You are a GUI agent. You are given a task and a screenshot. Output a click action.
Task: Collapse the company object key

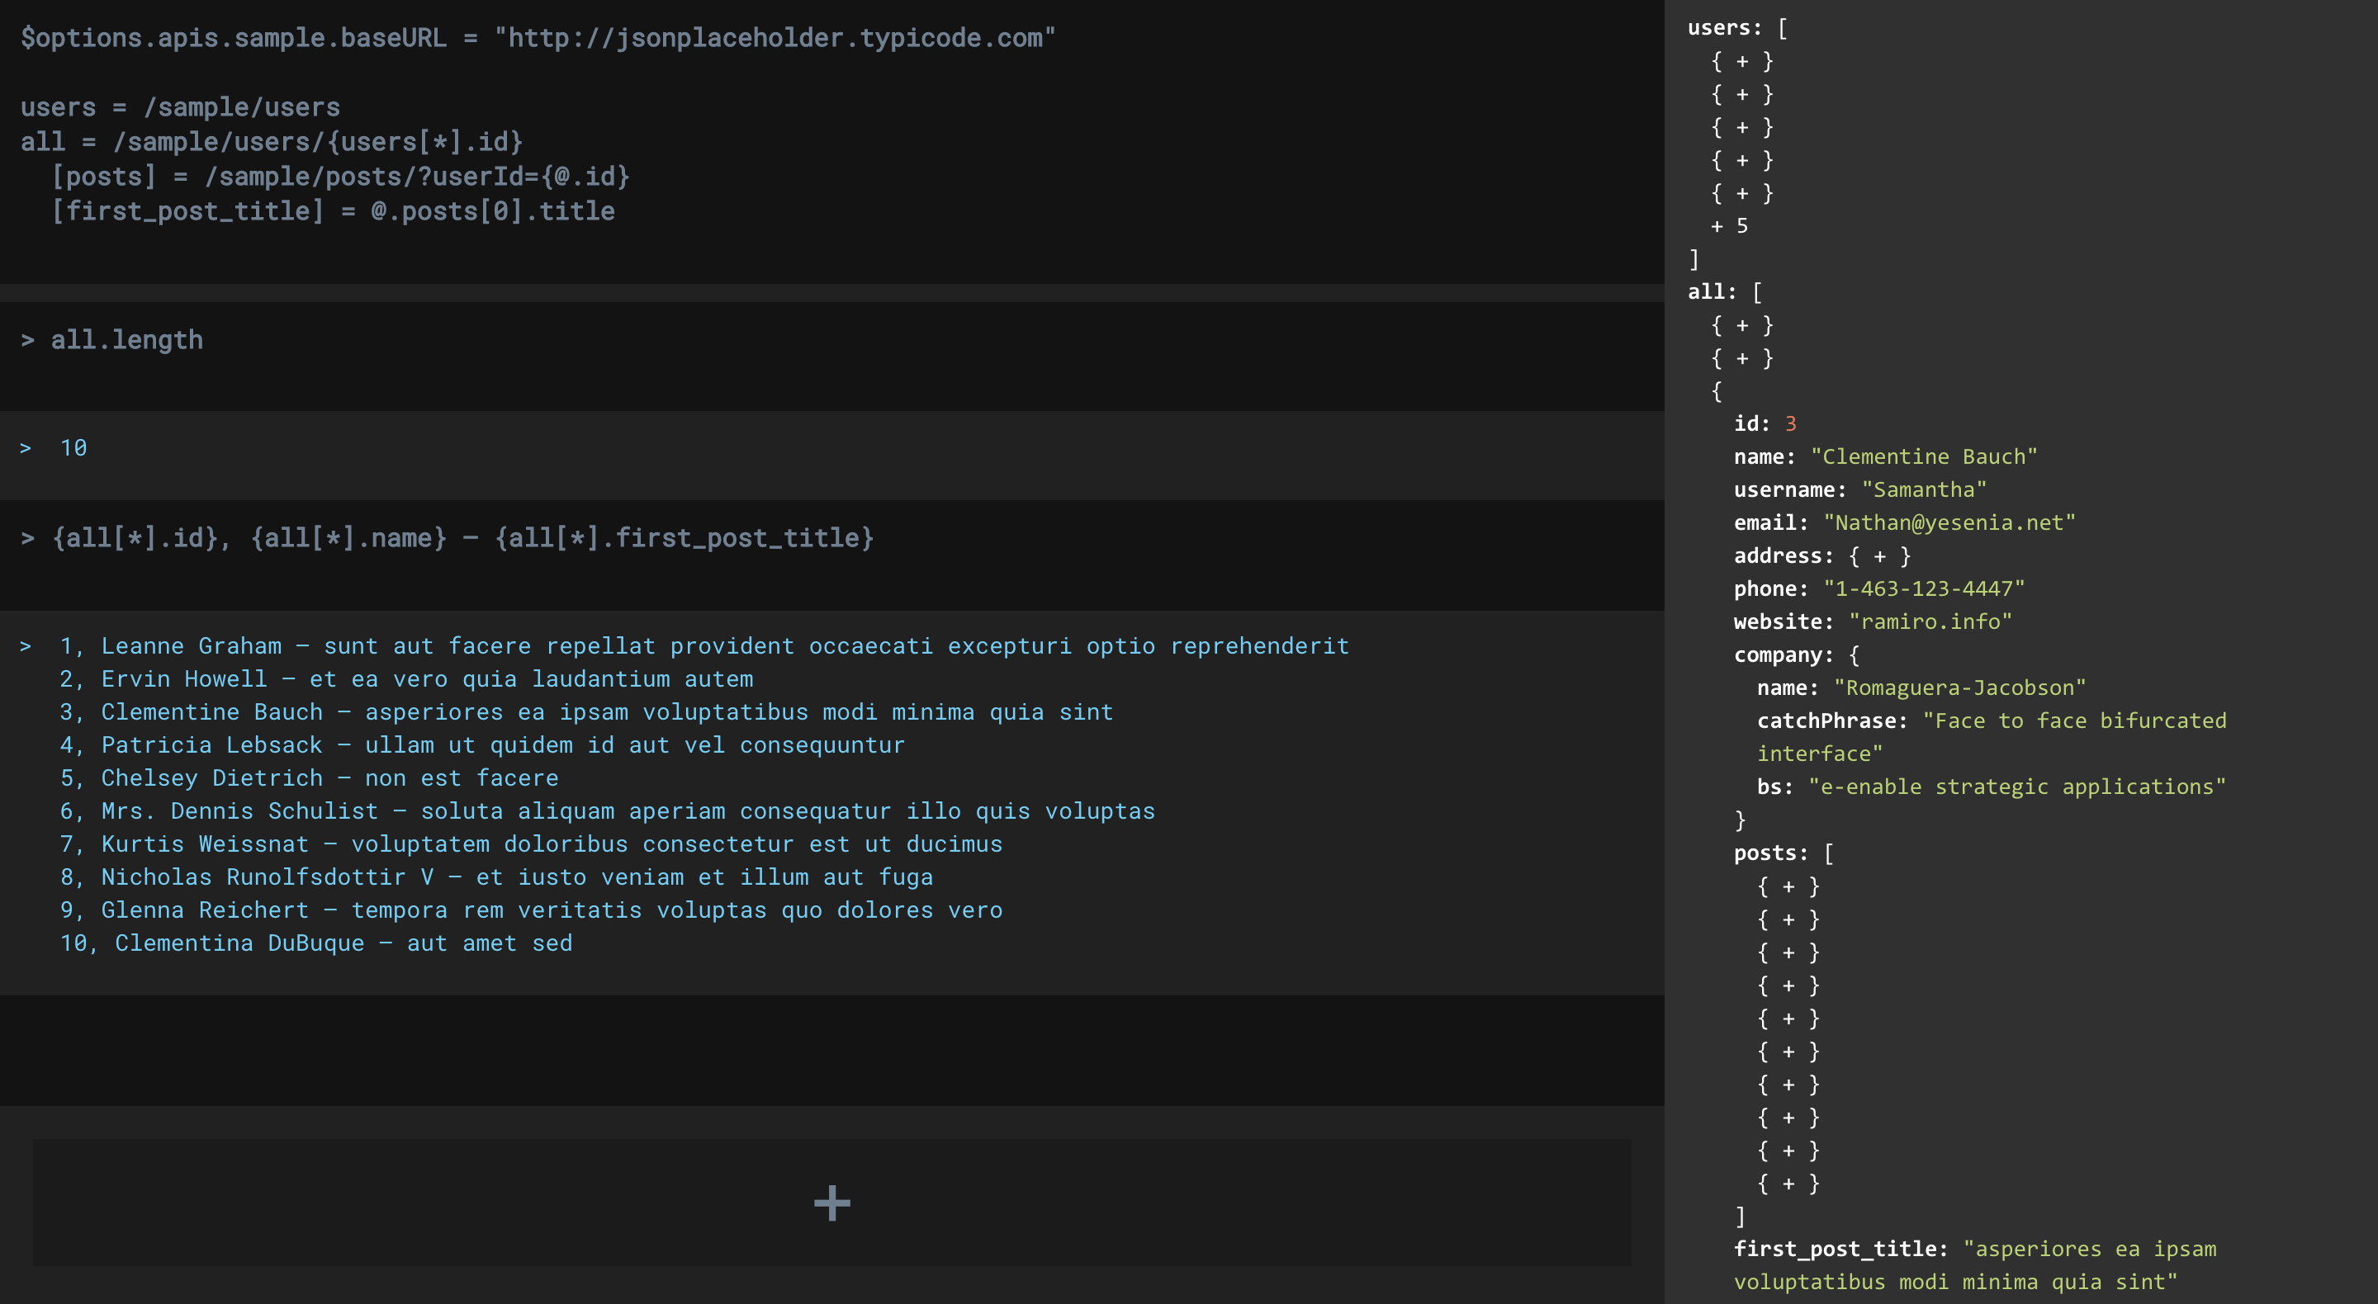1783,654
